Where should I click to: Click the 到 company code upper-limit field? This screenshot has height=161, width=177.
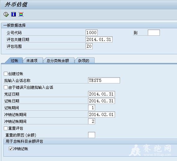[154, 33]
